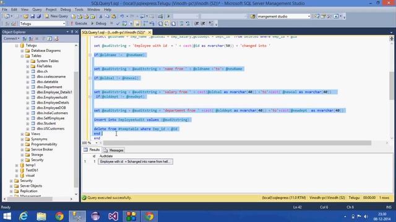Screen dimensions: 396x222
Task: Open the Project menu
Action: (51, 9)
